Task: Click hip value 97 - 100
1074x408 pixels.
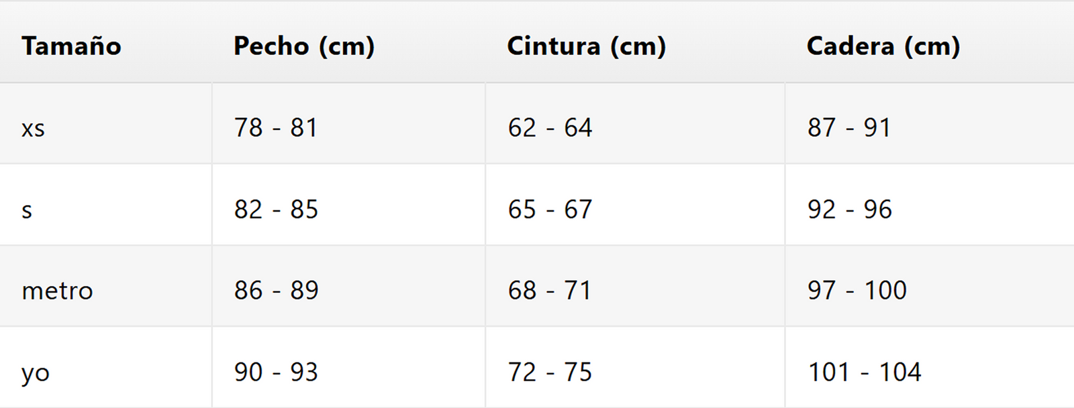Action: (857, 290)
